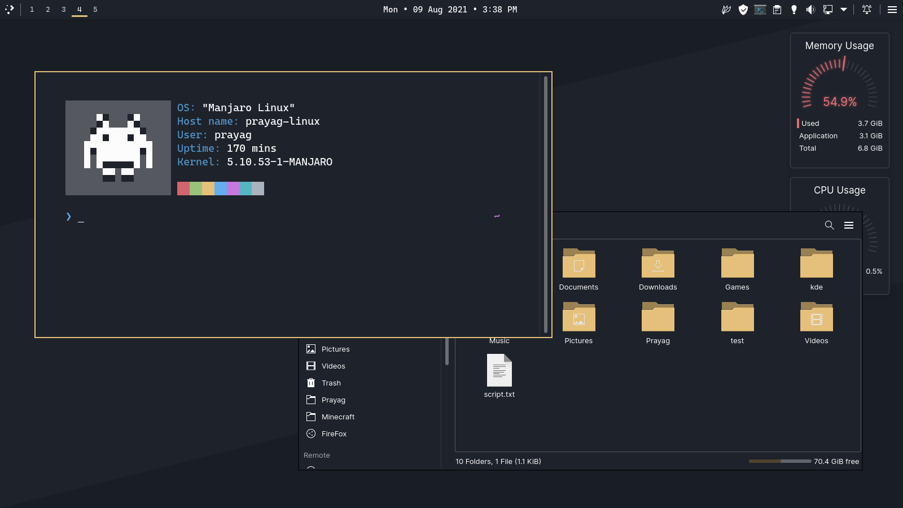903x508 pixels.
Task: Click the Used 3.7 GiB memory row
Action: [840, 123]
